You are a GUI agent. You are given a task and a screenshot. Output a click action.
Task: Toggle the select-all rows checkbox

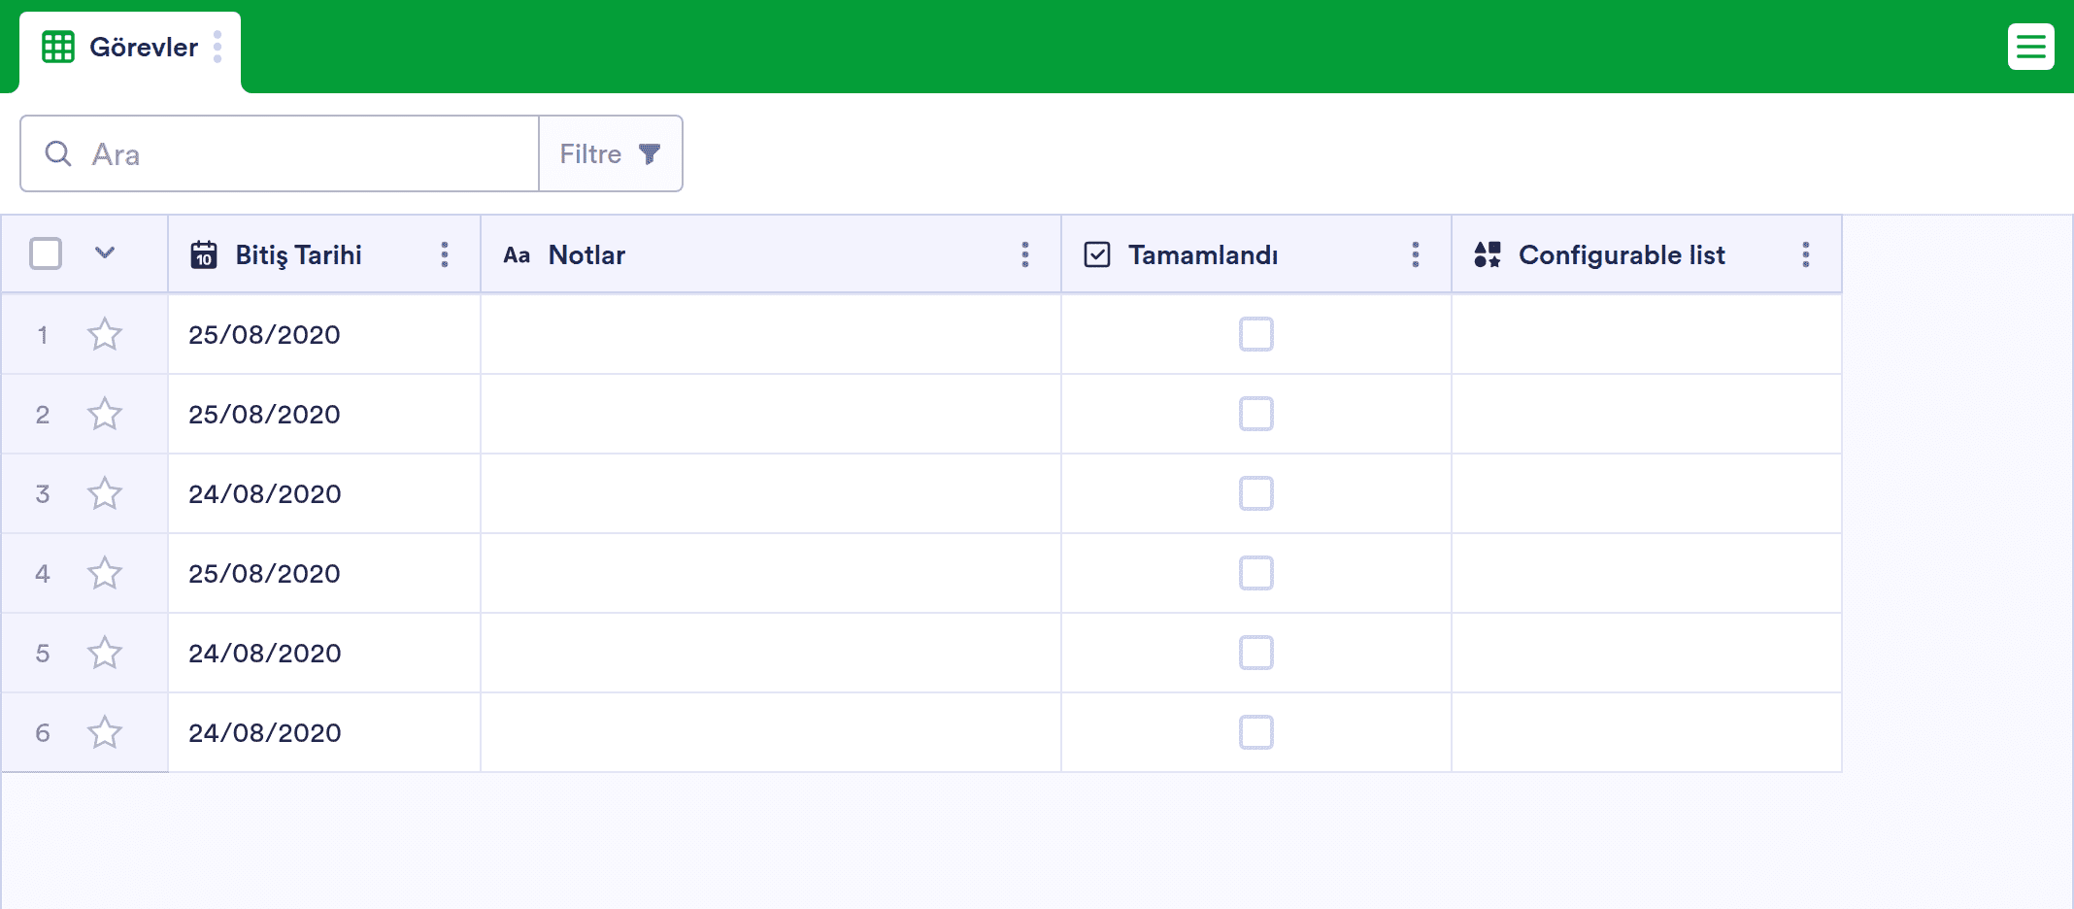tap(46, 253)
